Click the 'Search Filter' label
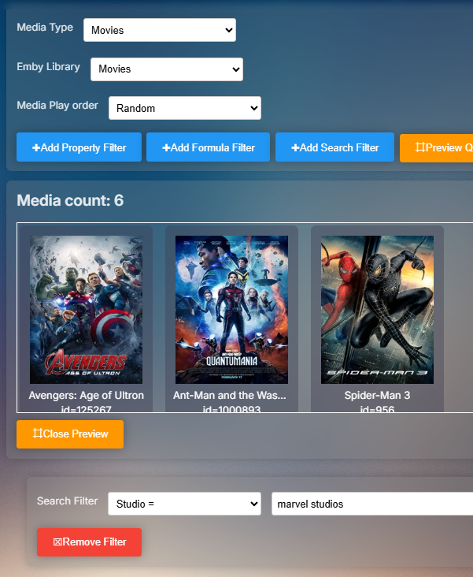 (68, 501)
